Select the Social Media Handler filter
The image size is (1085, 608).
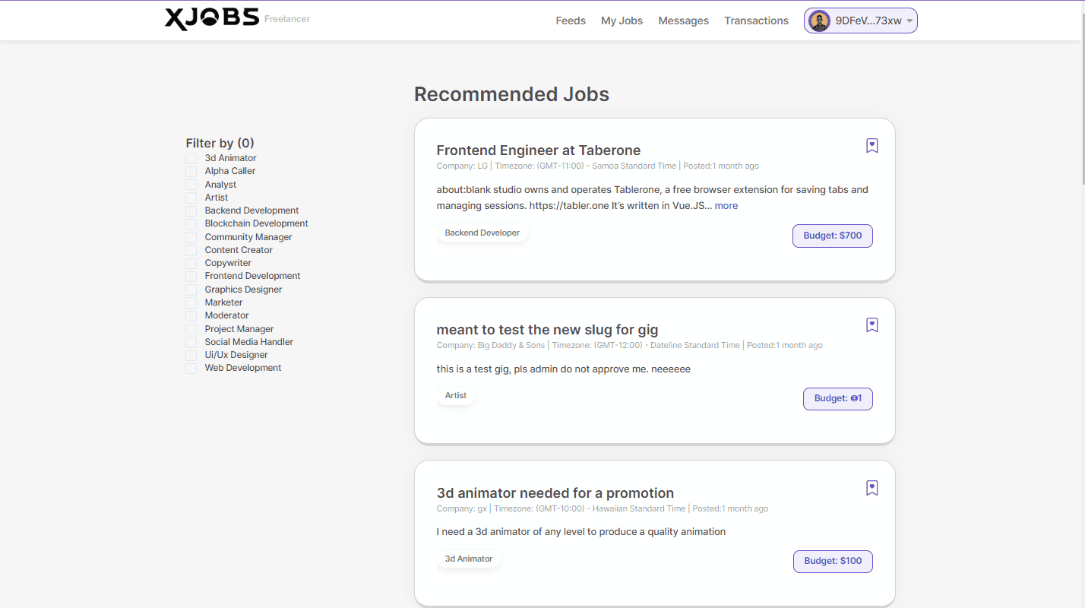click(x=191, y=342)
